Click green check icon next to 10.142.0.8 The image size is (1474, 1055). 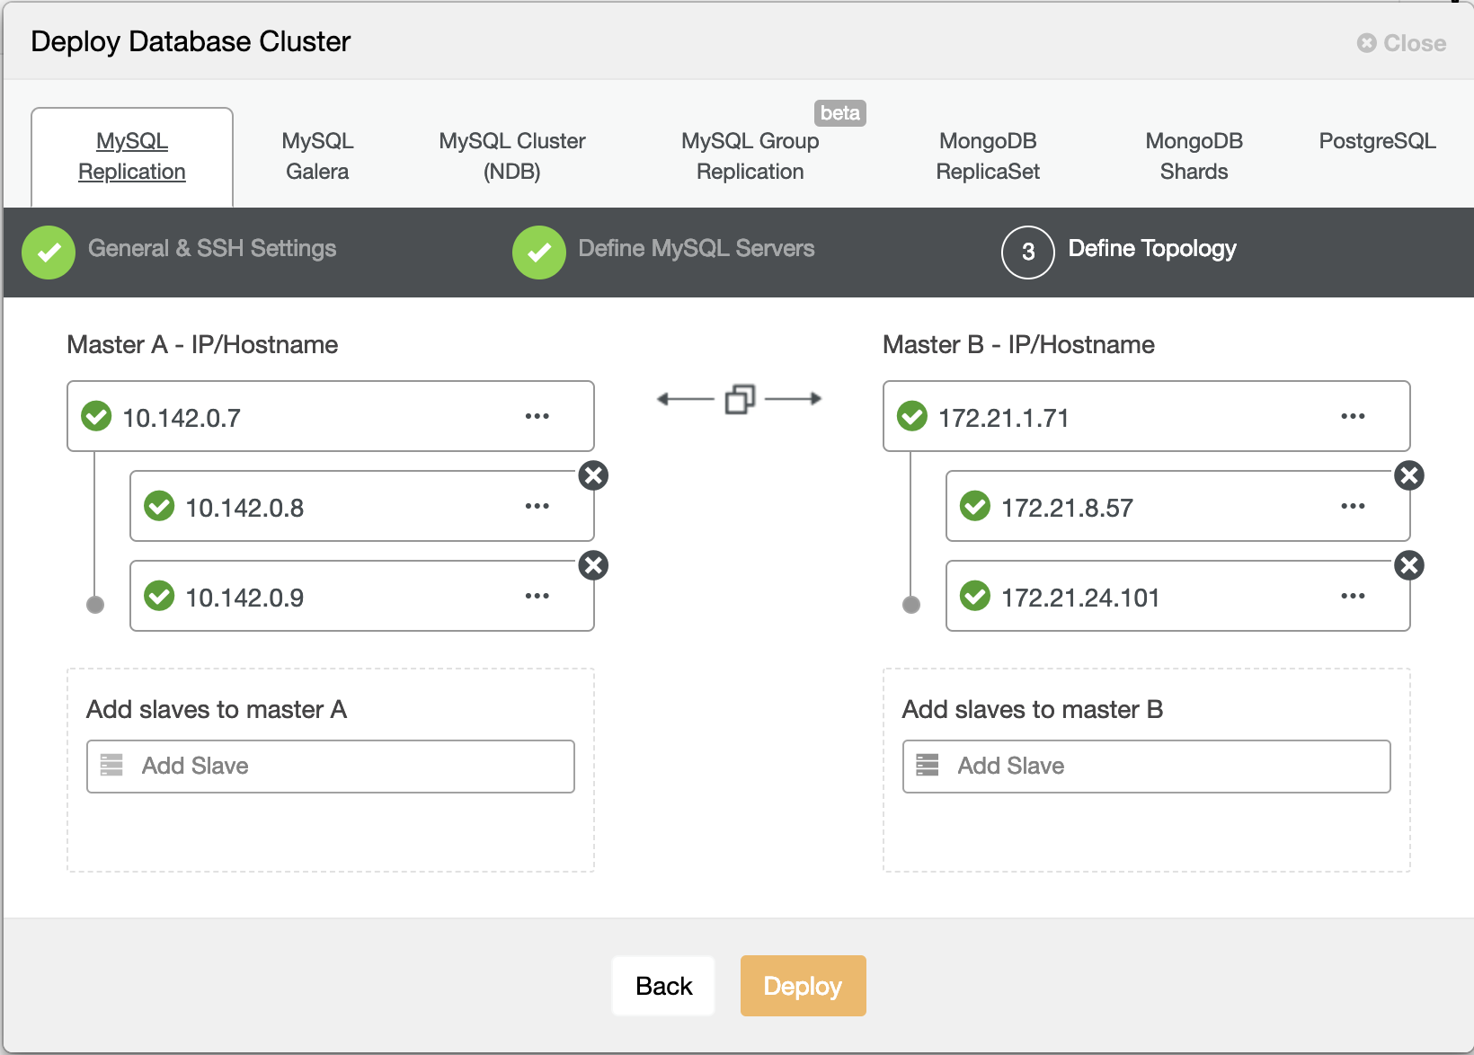click(159, 506)
